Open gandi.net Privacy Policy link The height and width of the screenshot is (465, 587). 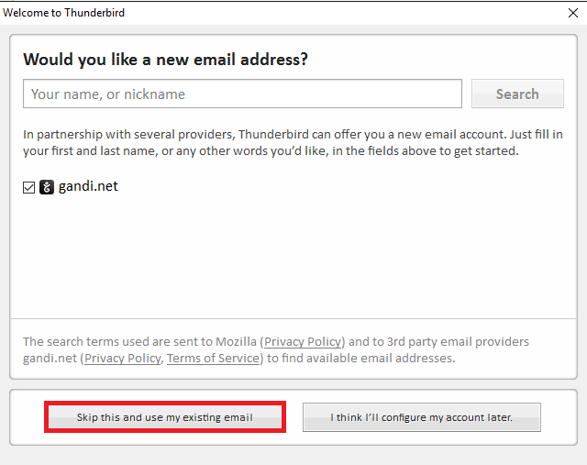(x=122, y=358)
